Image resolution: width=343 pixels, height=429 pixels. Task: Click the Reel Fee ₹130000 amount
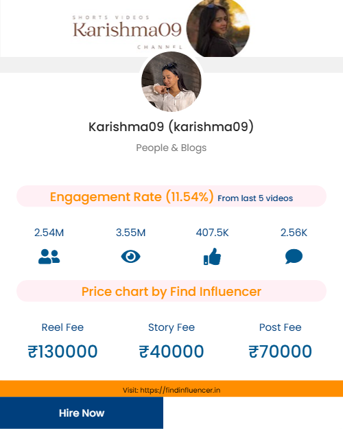coord(62,351)
